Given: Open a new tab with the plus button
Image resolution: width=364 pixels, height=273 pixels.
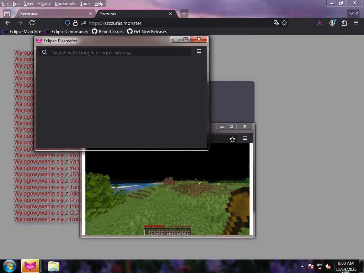Looking at the screenshot, I should 184,14.
